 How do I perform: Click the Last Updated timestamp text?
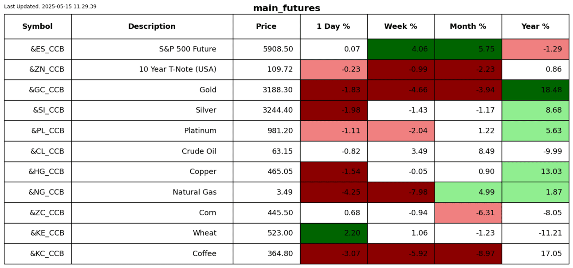tap(50, 7)
